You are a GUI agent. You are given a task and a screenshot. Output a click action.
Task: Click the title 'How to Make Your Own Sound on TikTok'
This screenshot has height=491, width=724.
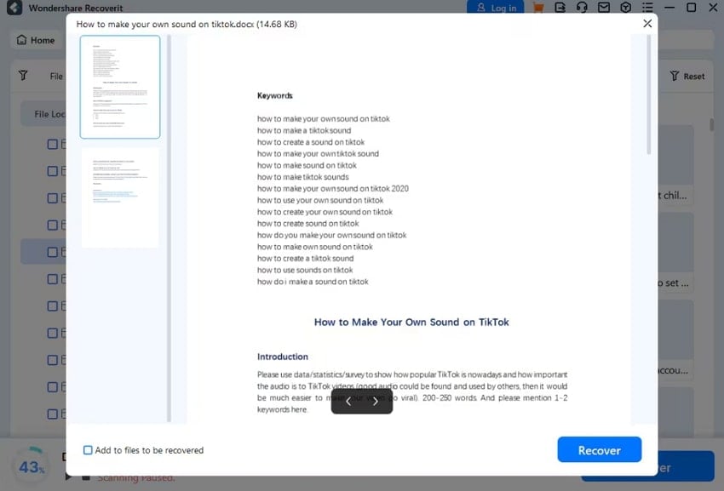(411, 323)
